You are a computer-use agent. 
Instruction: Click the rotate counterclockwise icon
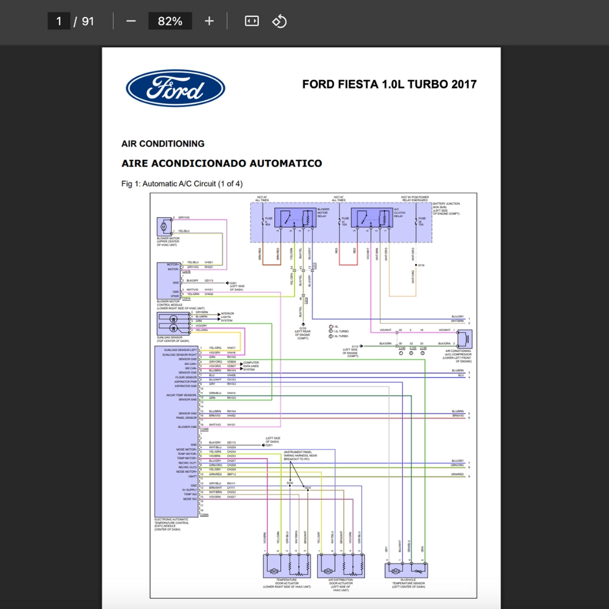click(x=279, y=21)
